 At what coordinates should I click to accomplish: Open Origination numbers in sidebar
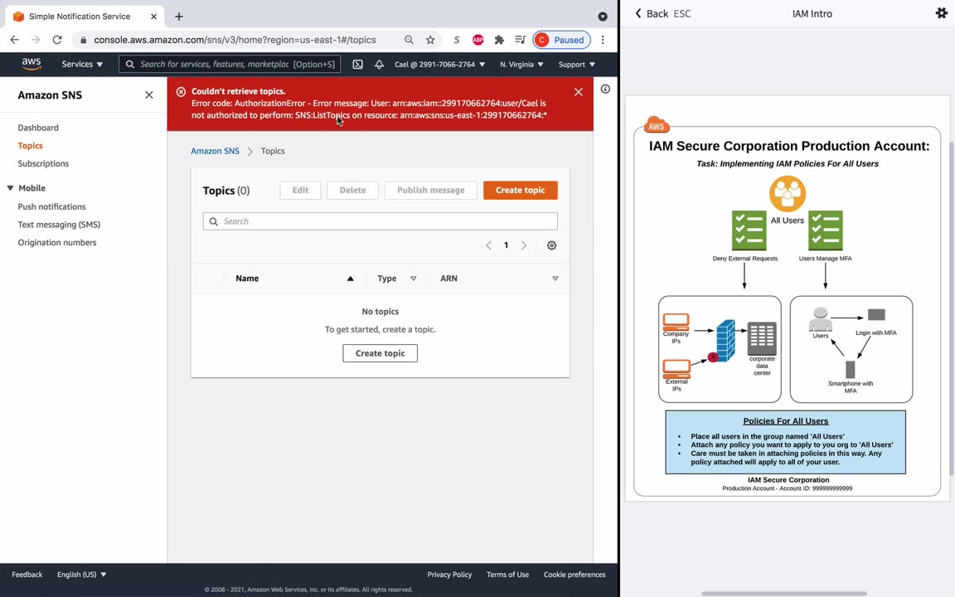(57, 242)
